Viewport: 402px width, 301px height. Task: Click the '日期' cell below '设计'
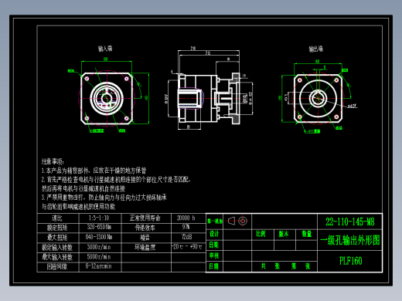[214, 245]
